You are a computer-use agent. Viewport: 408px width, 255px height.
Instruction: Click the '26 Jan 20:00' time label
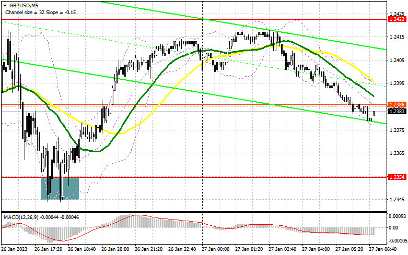[x=115, y=249]
